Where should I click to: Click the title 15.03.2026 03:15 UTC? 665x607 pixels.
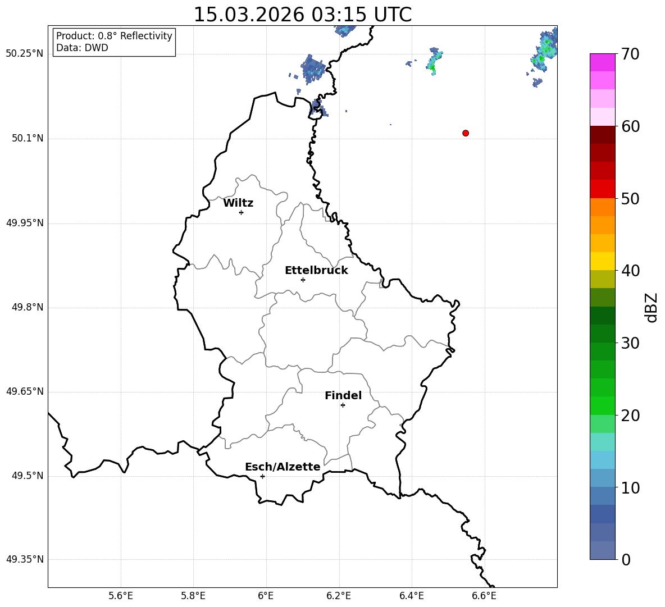click(302, 15)
